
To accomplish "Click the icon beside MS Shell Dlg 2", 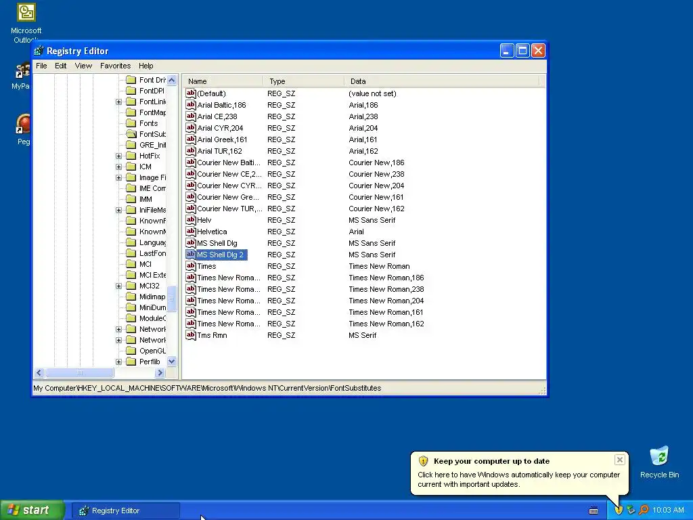I will [x=190, y=255].
